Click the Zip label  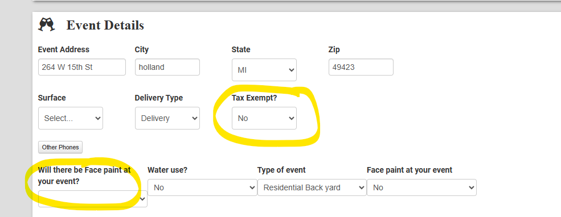tap(334, 49)
